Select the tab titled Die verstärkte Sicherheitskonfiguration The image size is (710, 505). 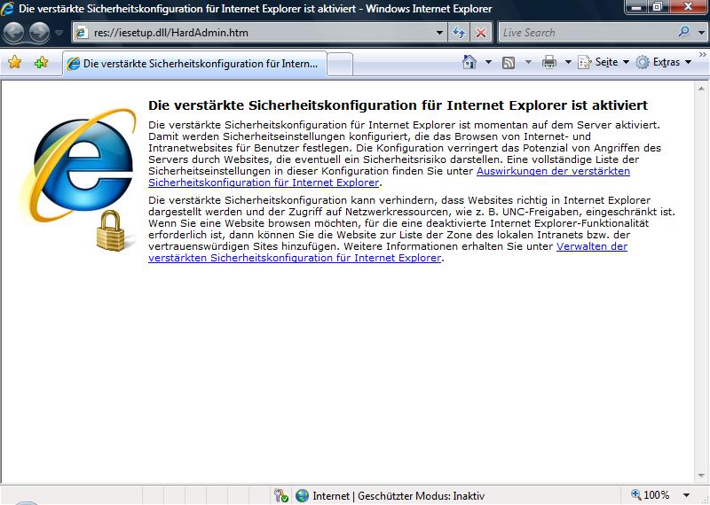click(194, 64)
